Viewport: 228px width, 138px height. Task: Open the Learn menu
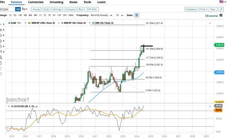(x=101, y=2)
